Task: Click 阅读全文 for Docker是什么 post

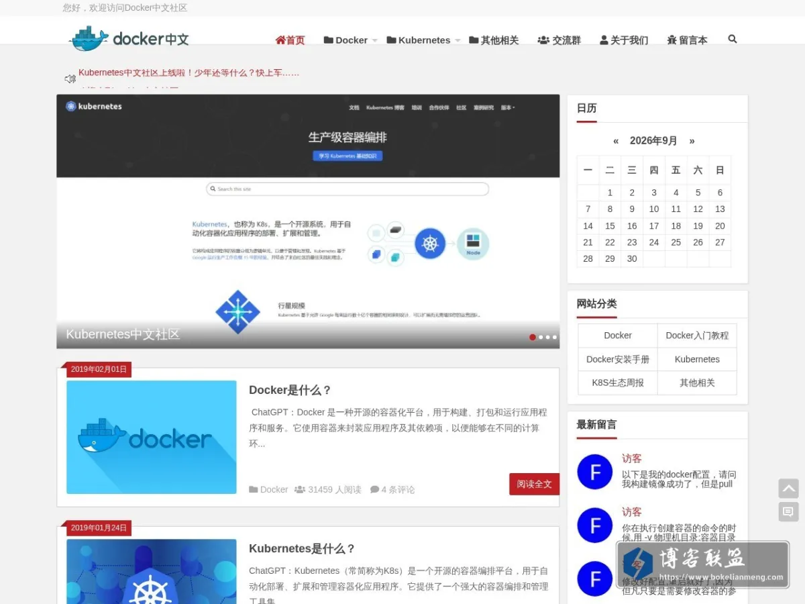Action: click(534, 484)
